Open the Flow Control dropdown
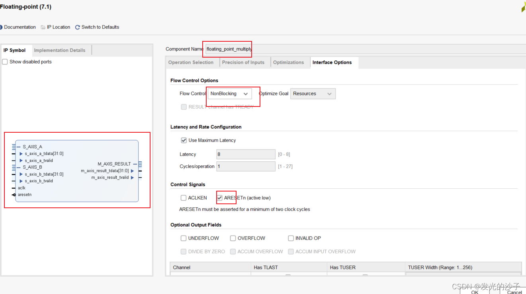The image size is (526, 294). click(x=230, y=94)
